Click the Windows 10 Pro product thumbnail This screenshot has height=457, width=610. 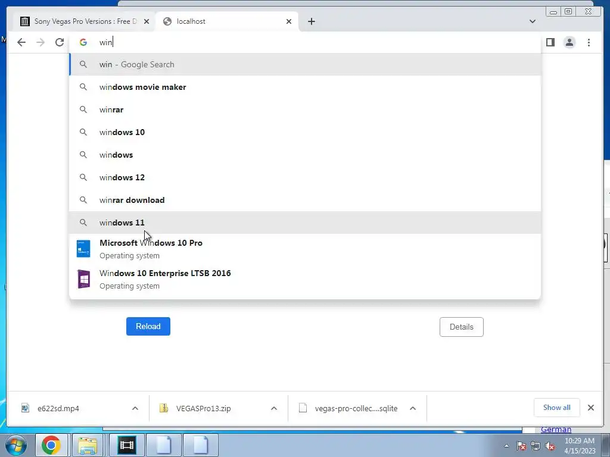click(x=83, y=249)
